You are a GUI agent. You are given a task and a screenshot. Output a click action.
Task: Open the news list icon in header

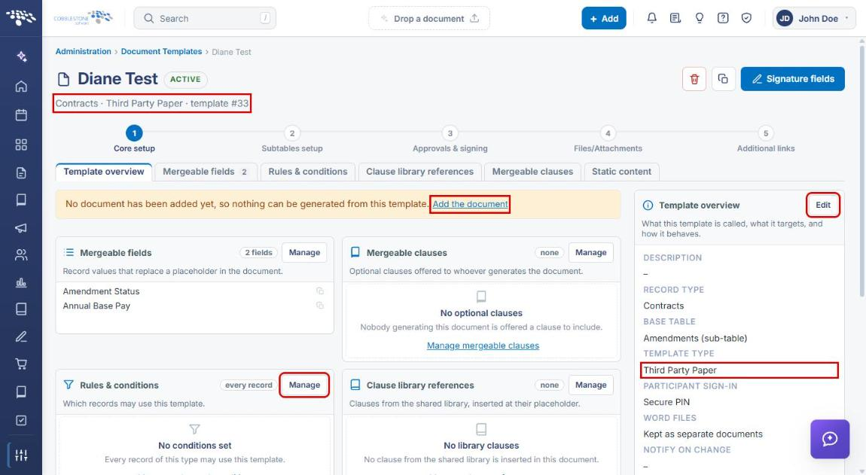pos(675,18)
